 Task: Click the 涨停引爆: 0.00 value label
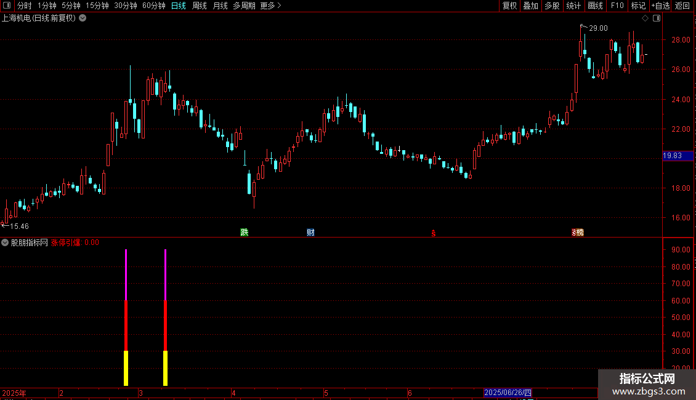[75, 242]
